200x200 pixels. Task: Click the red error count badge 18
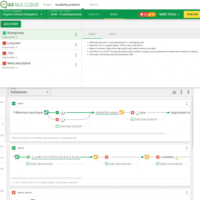[144, 14]
